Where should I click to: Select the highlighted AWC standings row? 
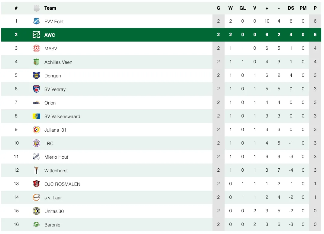(161, 35)
